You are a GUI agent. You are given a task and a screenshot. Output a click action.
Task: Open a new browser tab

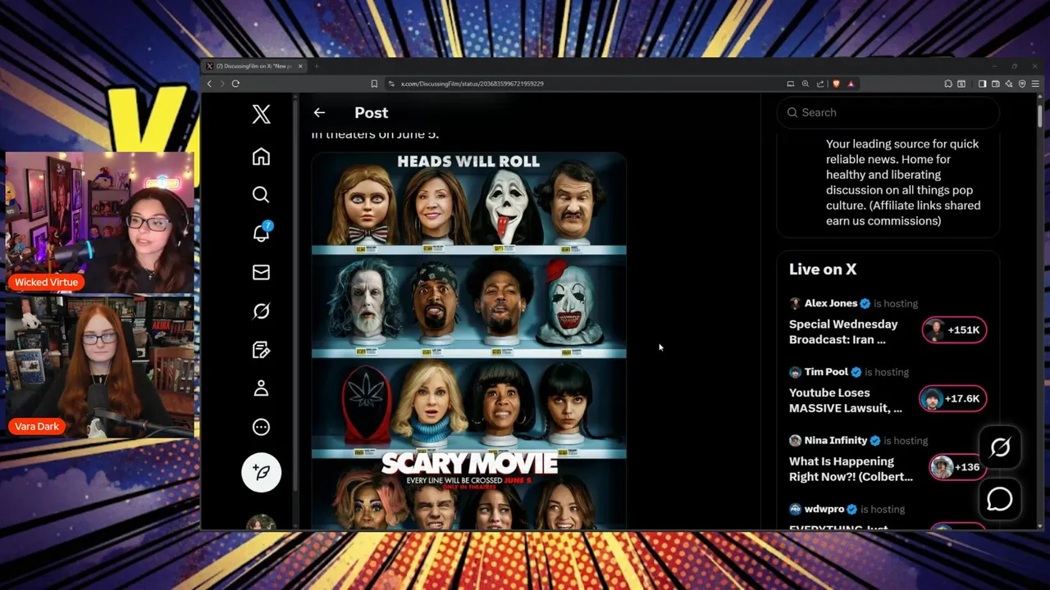317,66
